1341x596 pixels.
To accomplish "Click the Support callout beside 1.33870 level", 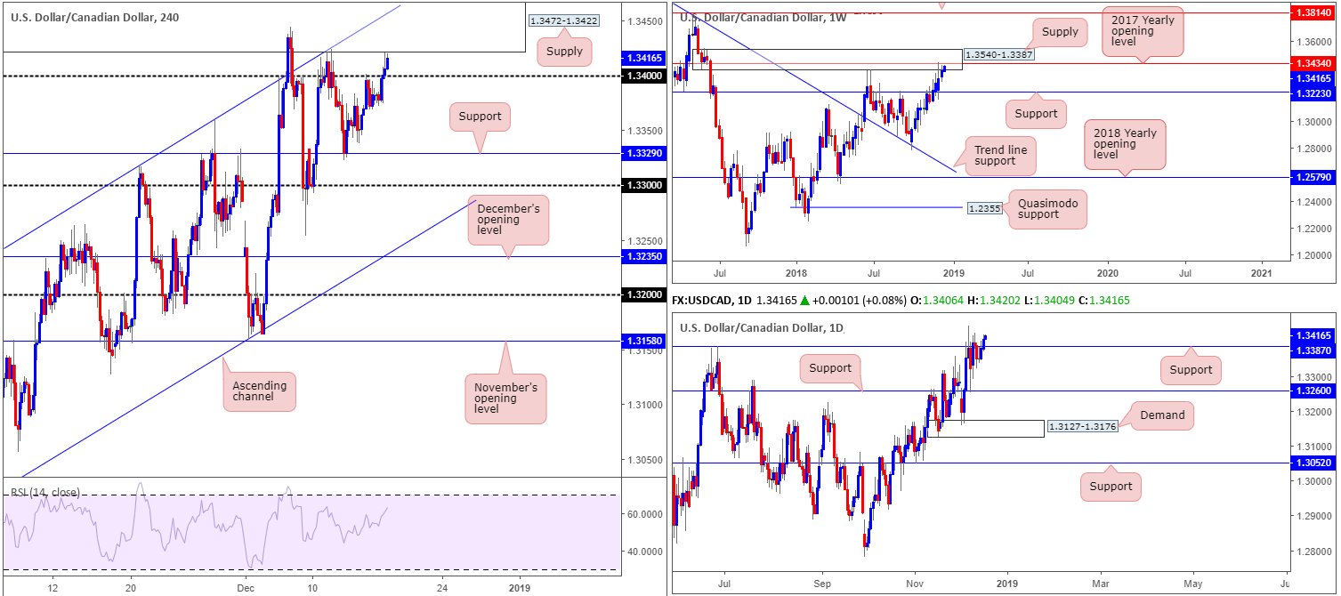I will [x=1191, y=369].
